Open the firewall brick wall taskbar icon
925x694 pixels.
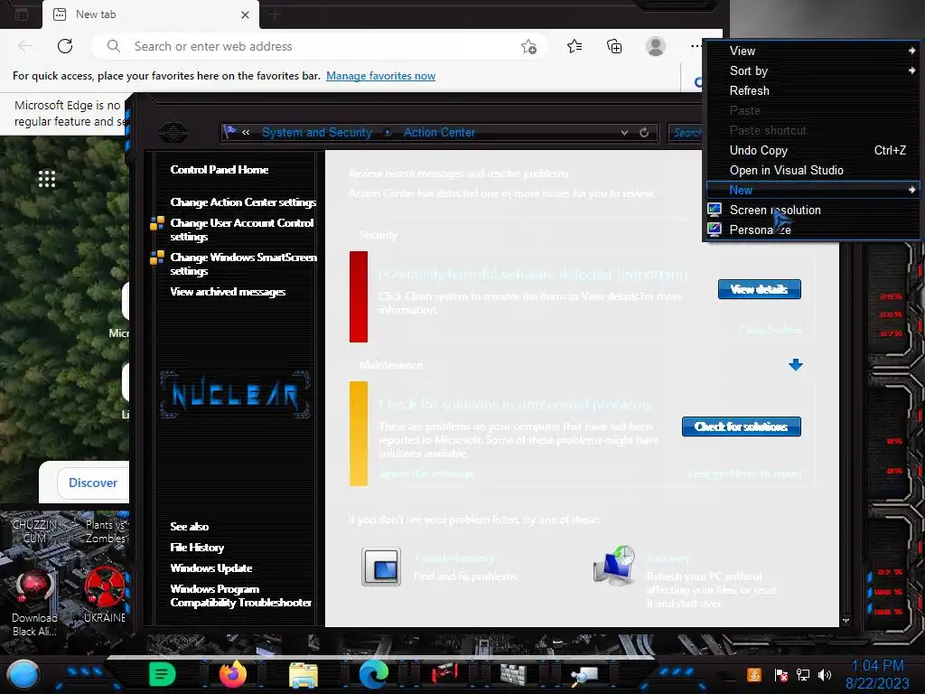pyautogui.click(x=514, y=674)
